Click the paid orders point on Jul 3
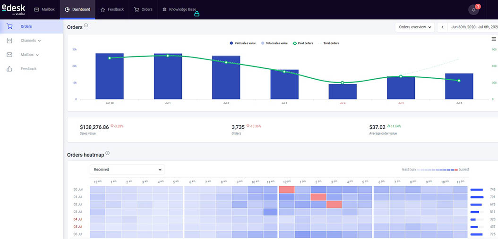Viewport: 498px width, 239px height. [x=284, y=72]
